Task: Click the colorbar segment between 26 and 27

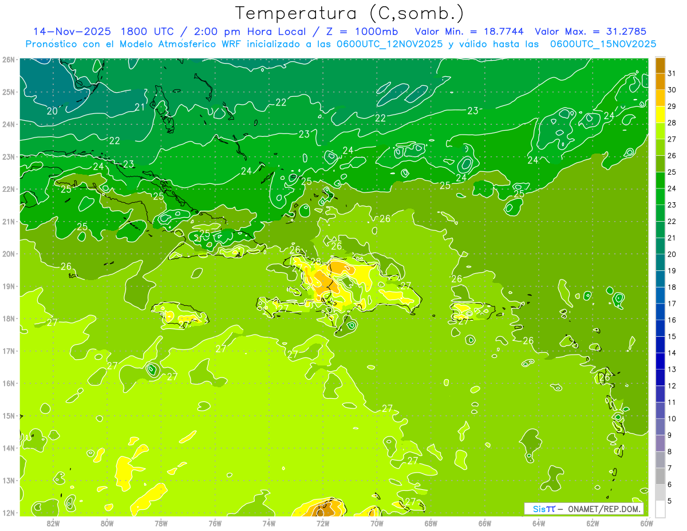Action: [x=660, y=147]
